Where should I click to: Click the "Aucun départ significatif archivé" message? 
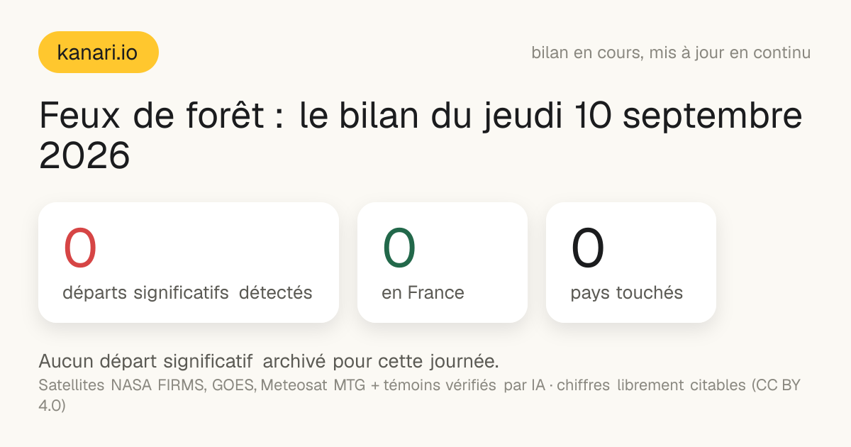click(x=182, y=361)
